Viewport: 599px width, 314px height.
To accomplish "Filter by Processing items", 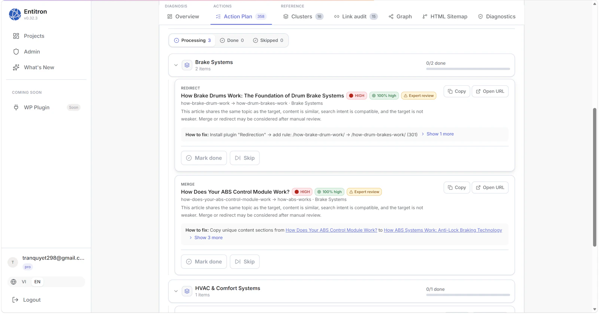I will (x=192, y=40).
